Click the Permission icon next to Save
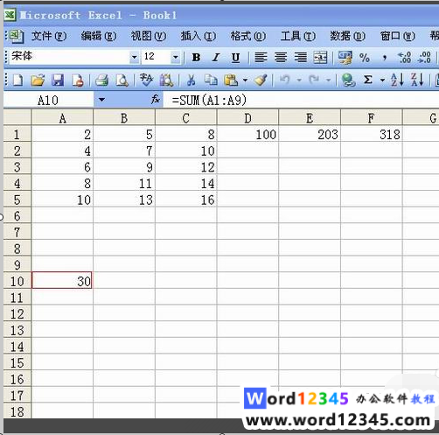This screenshot has width=439, height=435. coord(78,80)
